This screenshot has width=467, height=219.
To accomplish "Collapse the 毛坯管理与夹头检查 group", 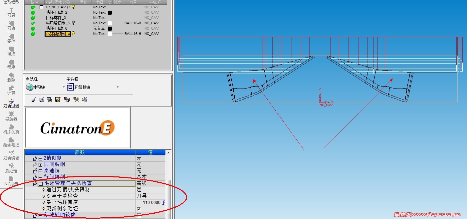I will [x=40, y=183].
